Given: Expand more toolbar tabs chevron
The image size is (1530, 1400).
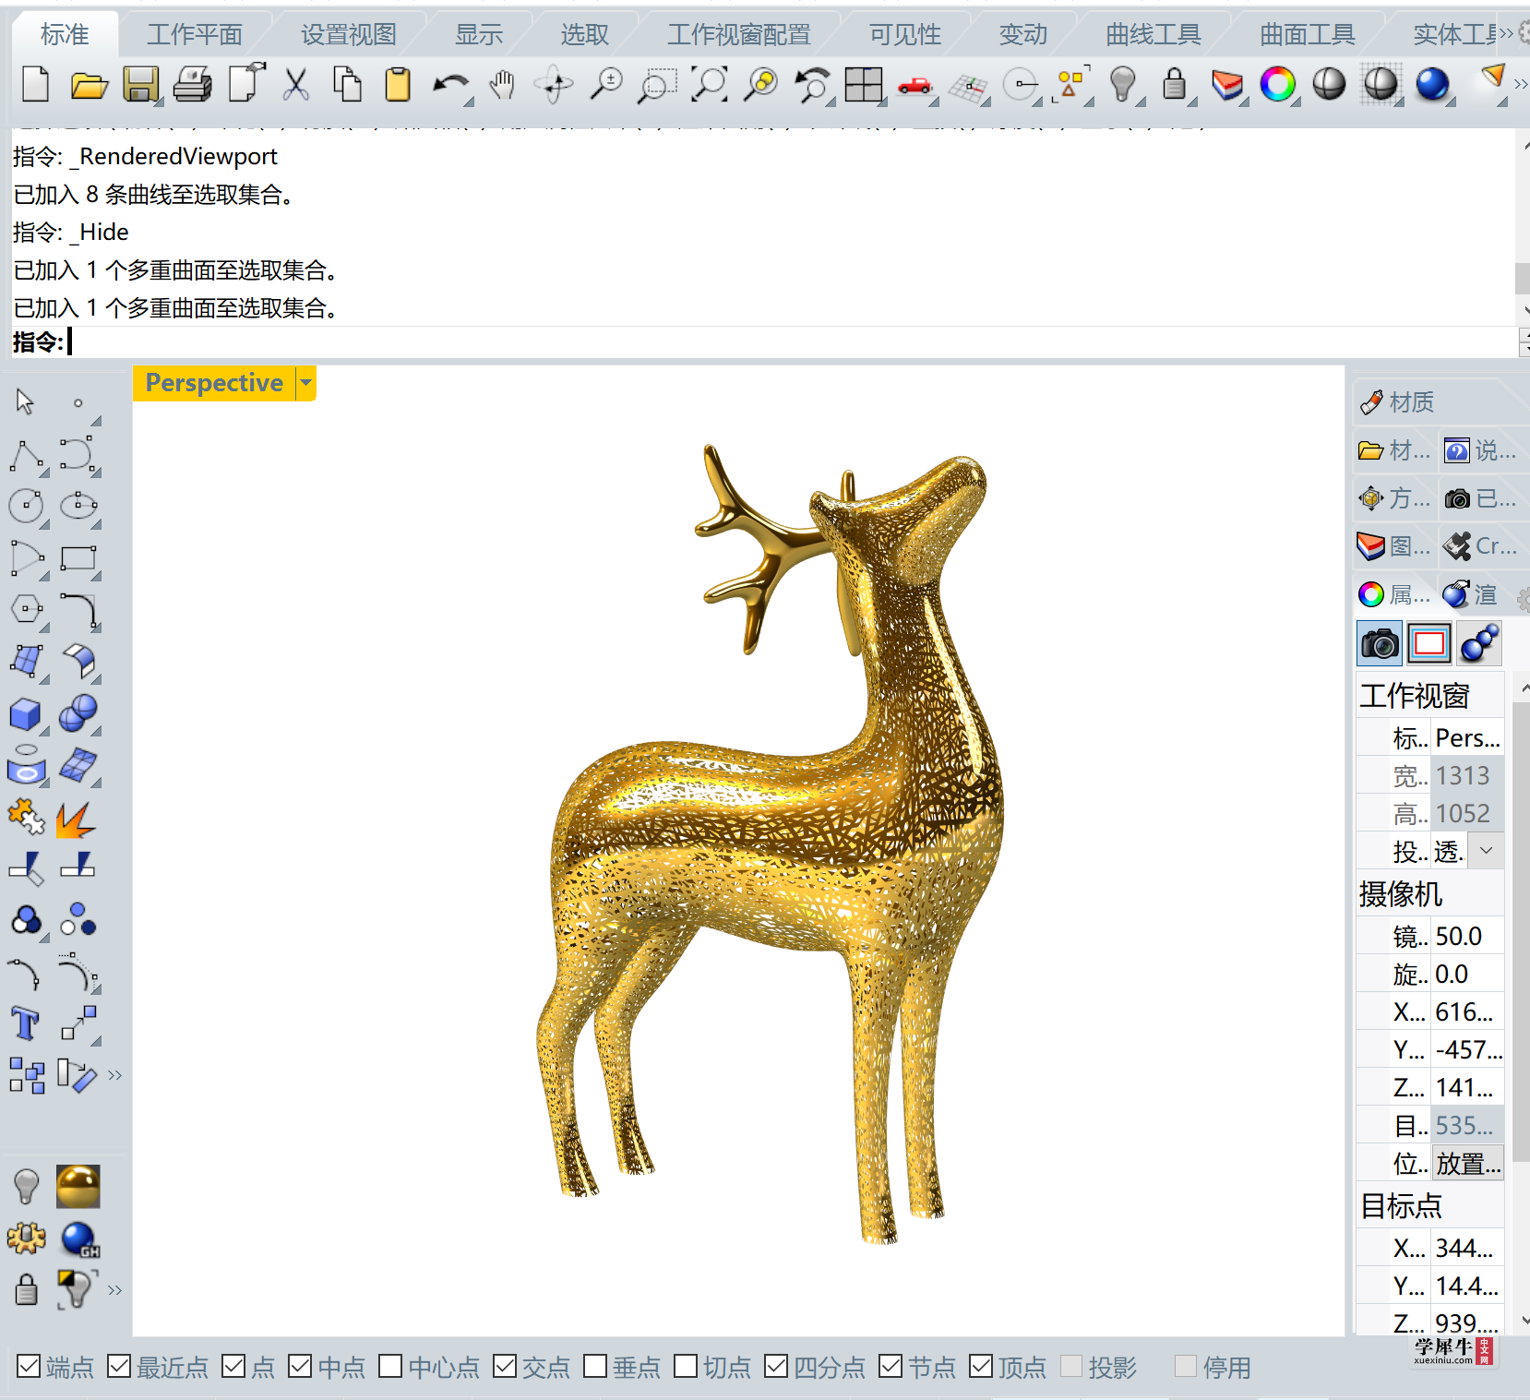Looking at the screenshot, I should click(1506, 34).
